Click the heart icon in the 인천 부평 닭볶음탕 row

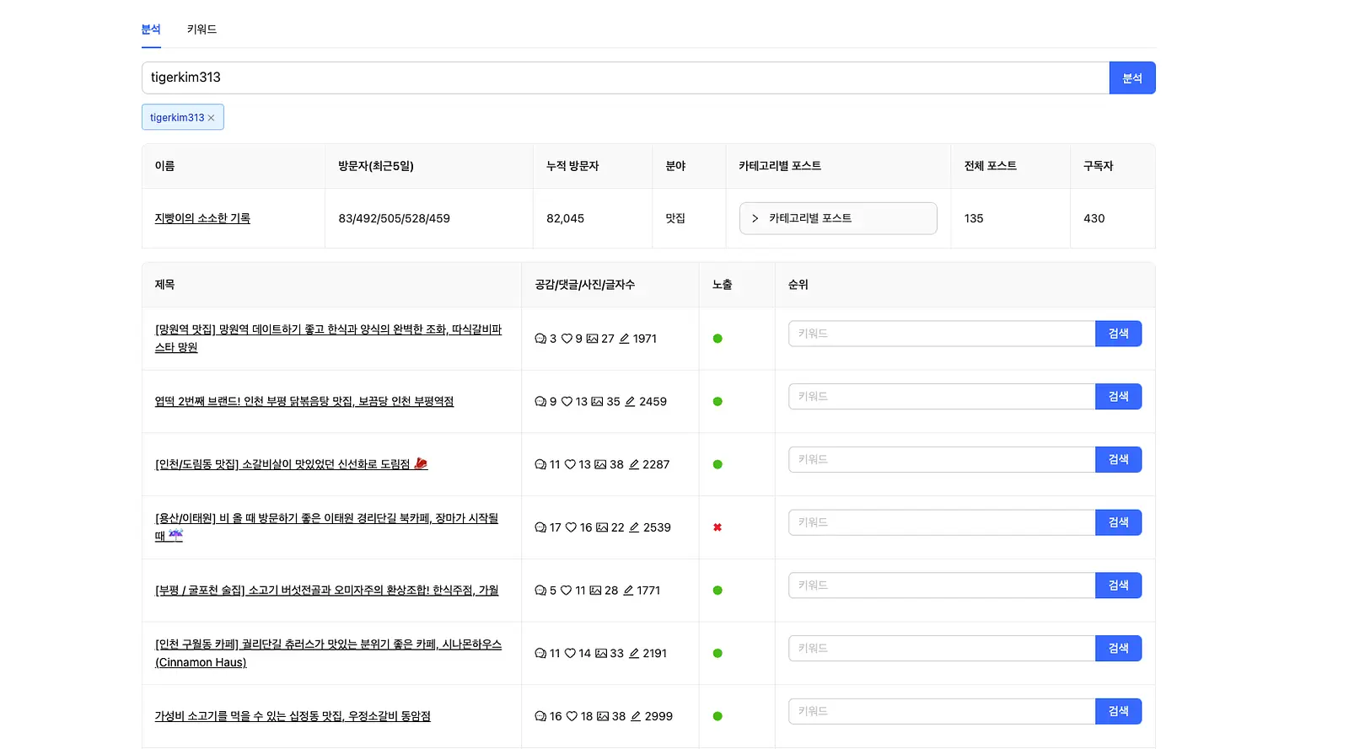[567, 402]
